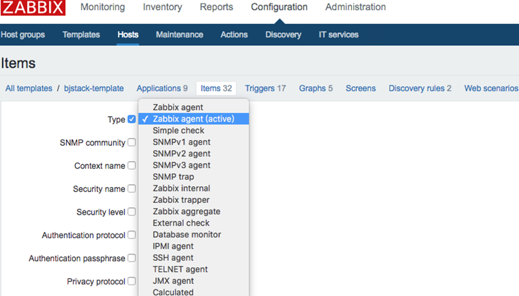Screen dimensions: 519x296
Task: Open the Configuration menu
Action: 279,7
